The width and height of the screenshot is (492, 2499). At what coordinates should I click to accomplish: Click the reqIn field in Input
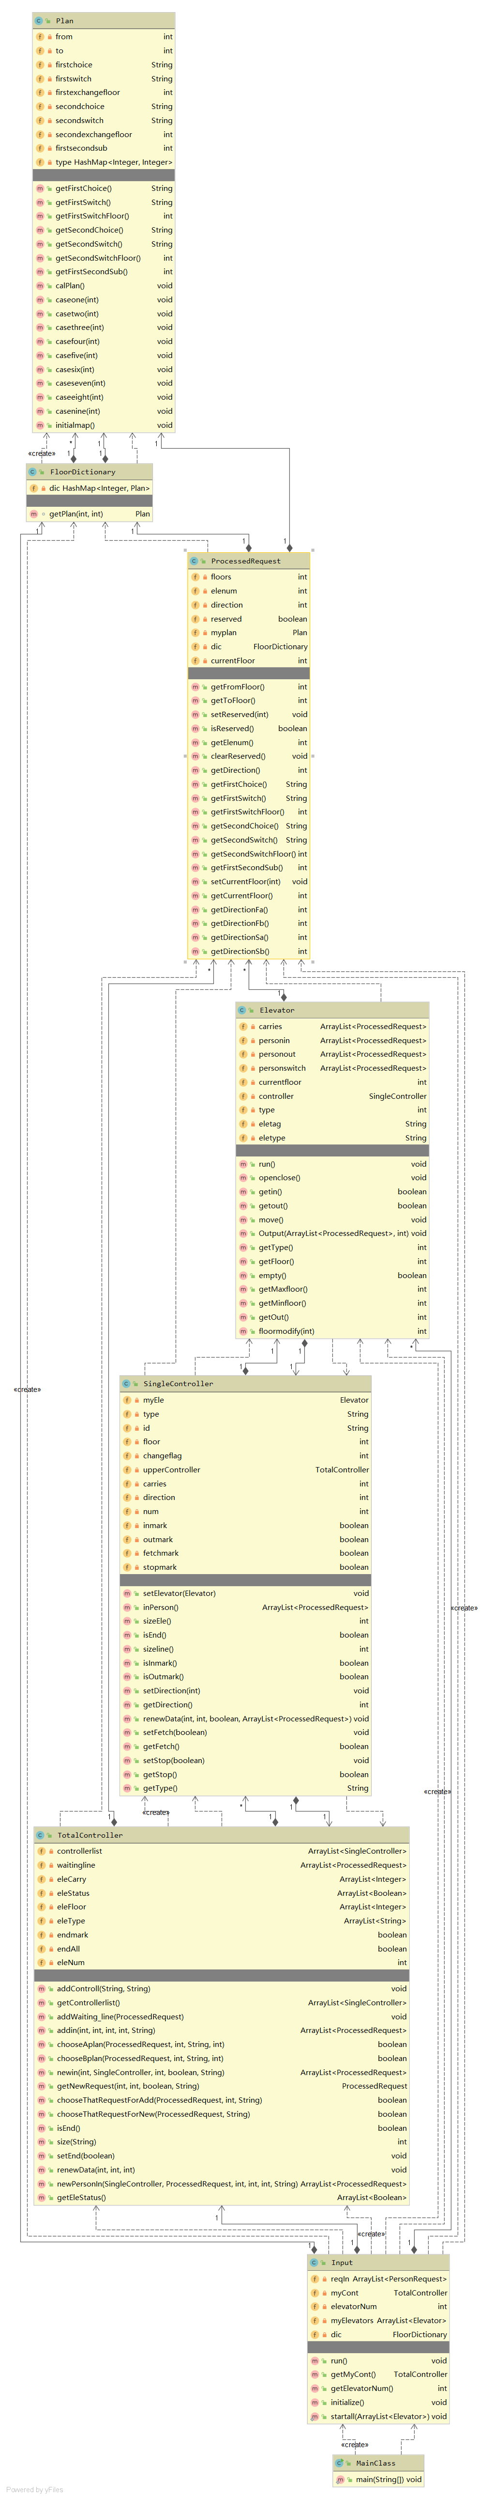(379, 2279)
